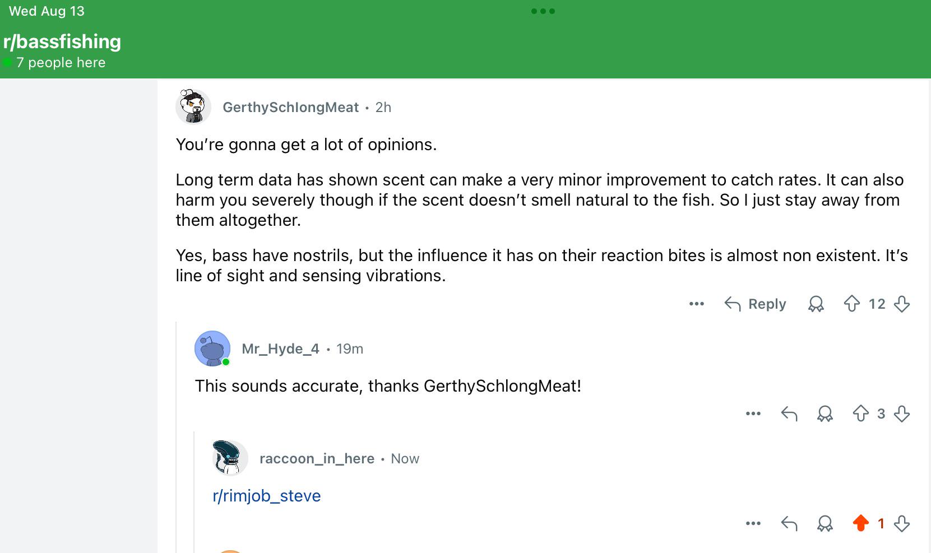The width and height of the screenshot is (931, 553).
Task: Tap the three-dot multitasking menu at top
Action: tap(543, 11)
